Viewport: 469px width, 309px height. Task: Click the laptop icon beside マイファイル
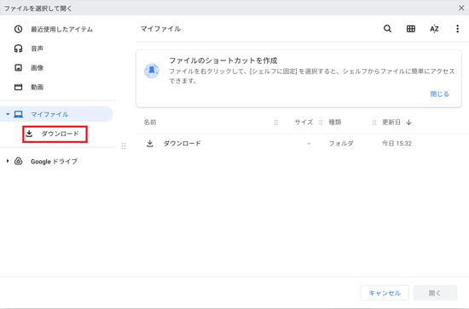tap(18, 114)
